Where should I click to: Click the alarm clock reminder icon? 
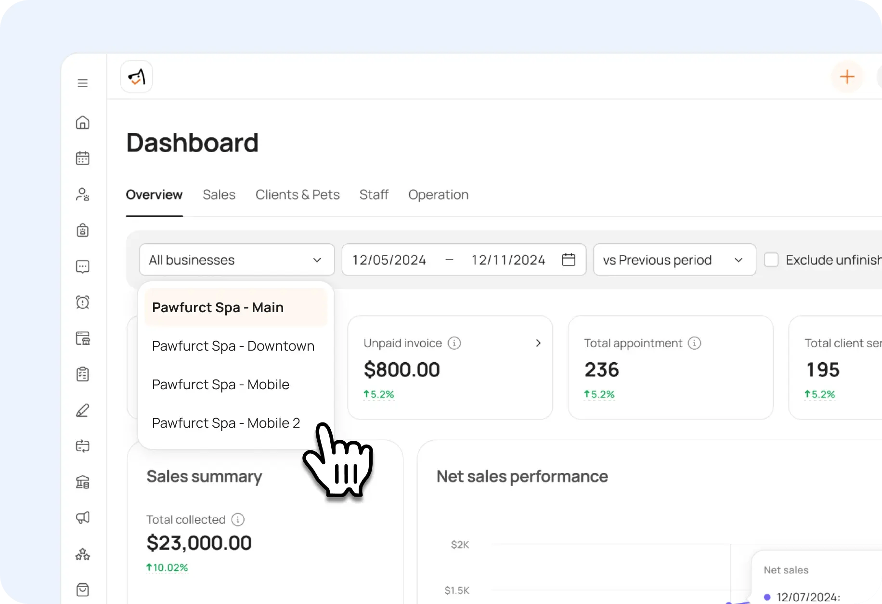pyautogui.click(x=83, y=302)
